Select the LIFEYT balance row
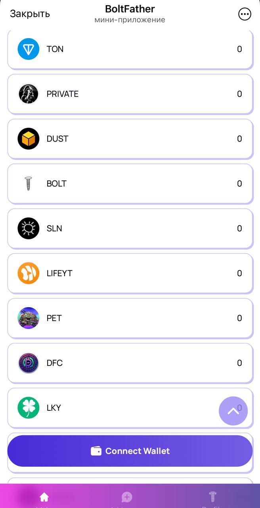The image size is (260, 508). [x=130, y=273]
